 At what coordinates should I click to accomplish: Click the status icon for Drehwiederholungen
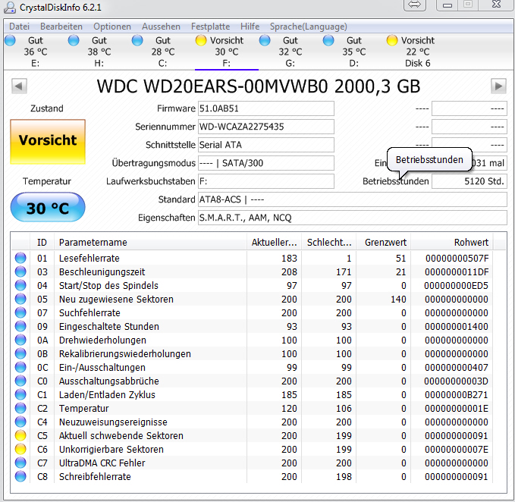pos(20,340)
